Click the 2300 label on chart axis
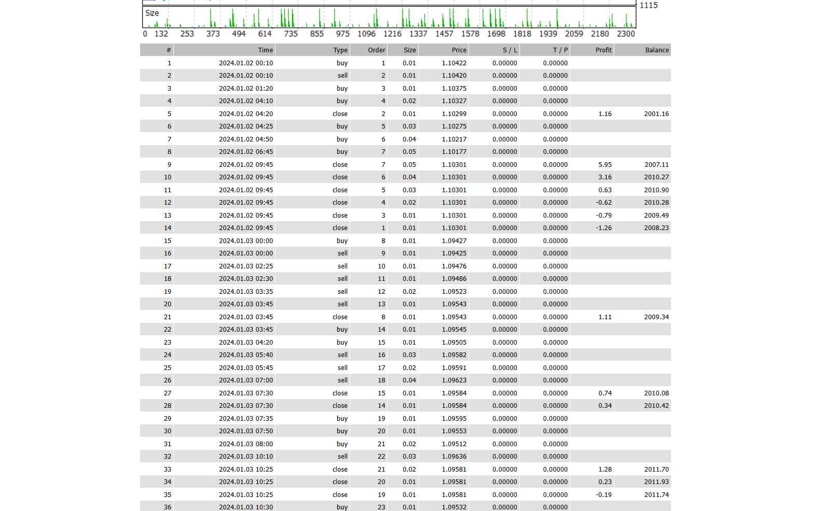This screenshot has width=825, height=511. coord(626,34)
